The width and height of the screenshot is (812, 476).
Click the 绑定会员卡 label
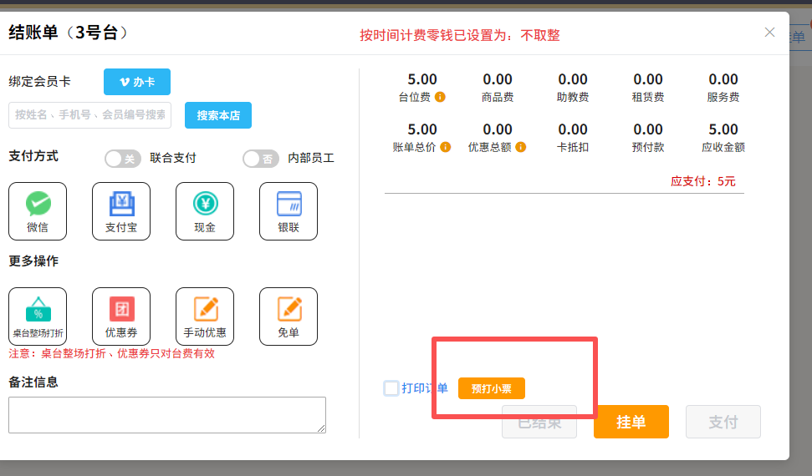tap(40, 81)
